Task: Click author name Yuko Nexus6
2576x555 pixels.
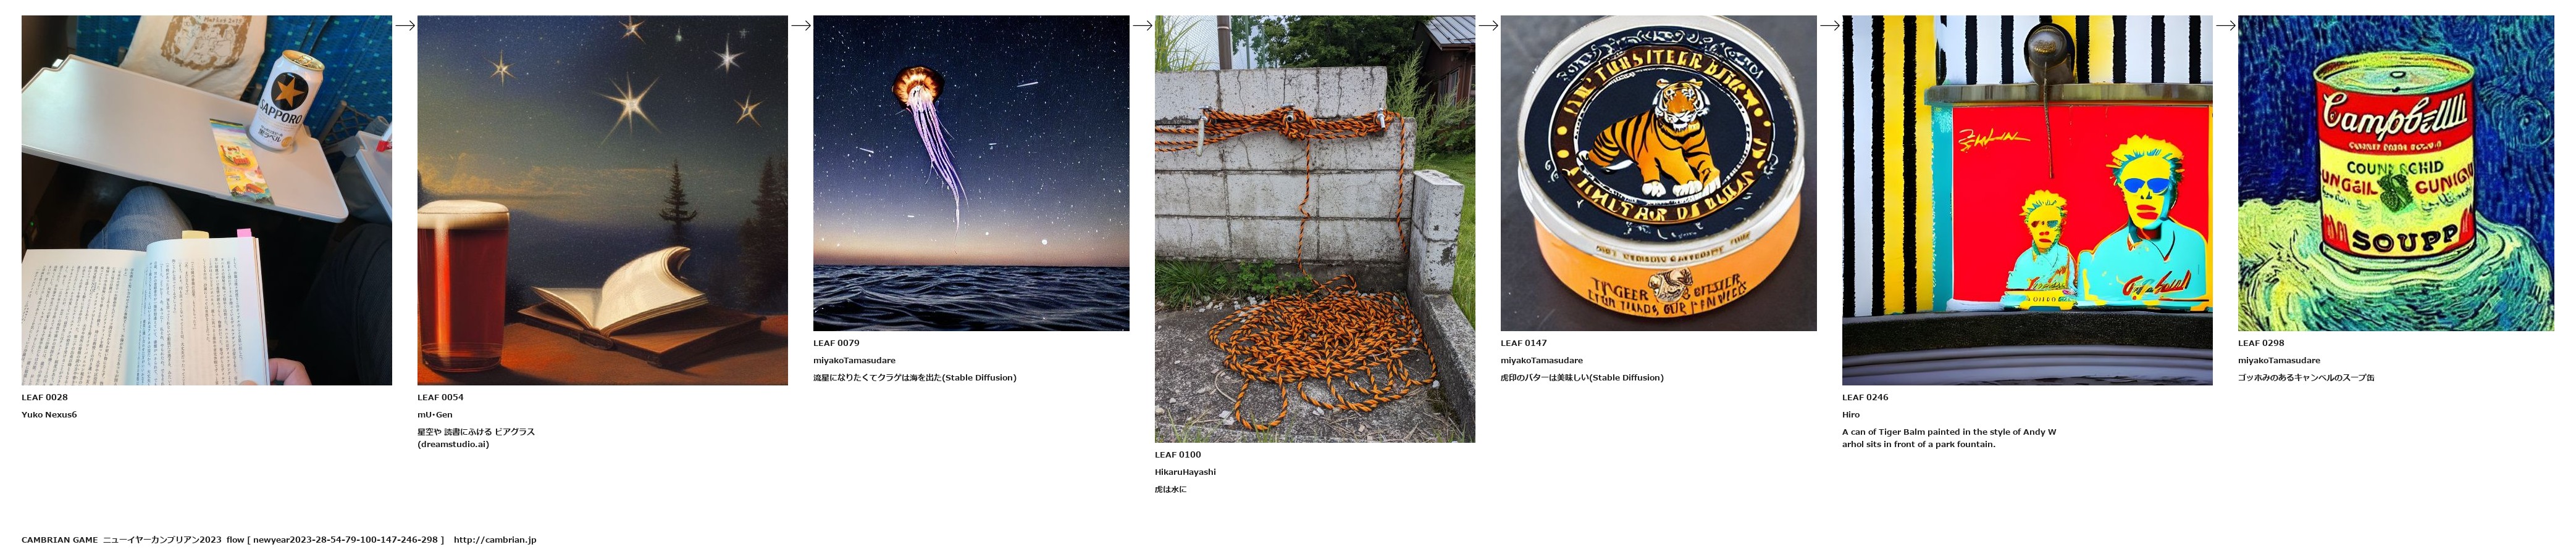Action: coord(49,414)
